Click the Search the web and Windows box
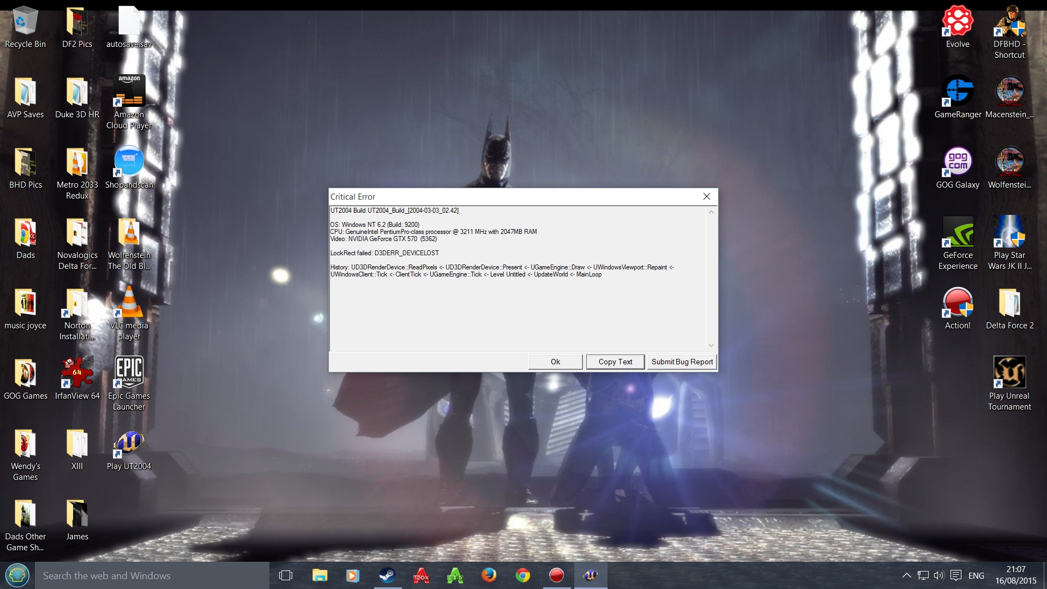 152,575
